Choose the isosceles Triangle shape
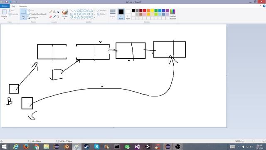Screen dimensions: 266x150 pyautogui.click(x=91, y=11)
